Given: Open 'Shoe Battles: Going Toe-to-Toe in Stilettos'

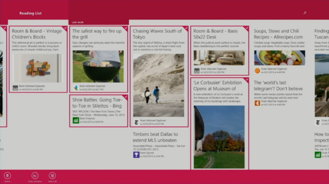Looking at the screenshot, I should click(97, 103).
